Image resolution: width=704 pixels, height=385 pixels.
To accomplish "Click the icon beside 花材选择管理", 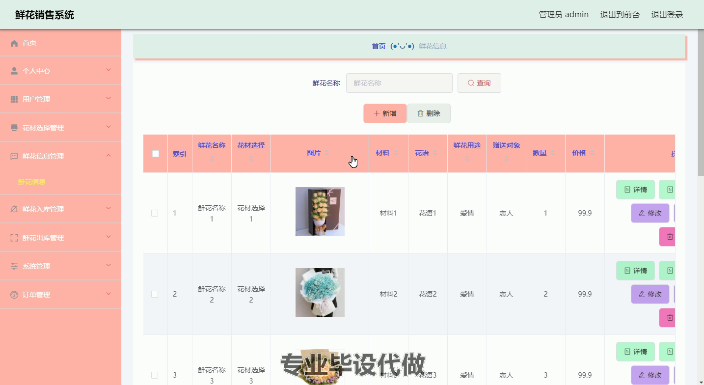I will coord(14,128).
